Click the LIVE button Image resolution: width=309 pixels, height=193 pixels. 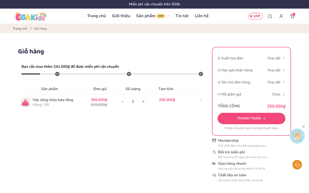coord(255,16)
